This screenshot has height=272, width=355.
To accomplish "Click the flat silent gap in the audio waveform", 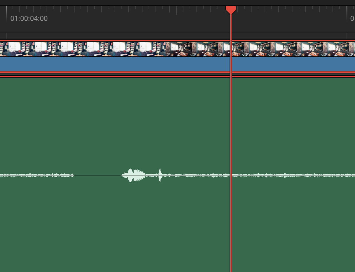I will pos(98,175).
